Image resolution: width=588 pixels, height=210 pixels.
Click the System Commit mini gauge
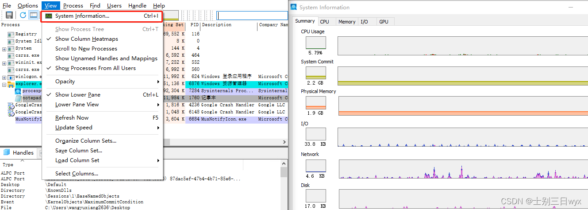315,73
